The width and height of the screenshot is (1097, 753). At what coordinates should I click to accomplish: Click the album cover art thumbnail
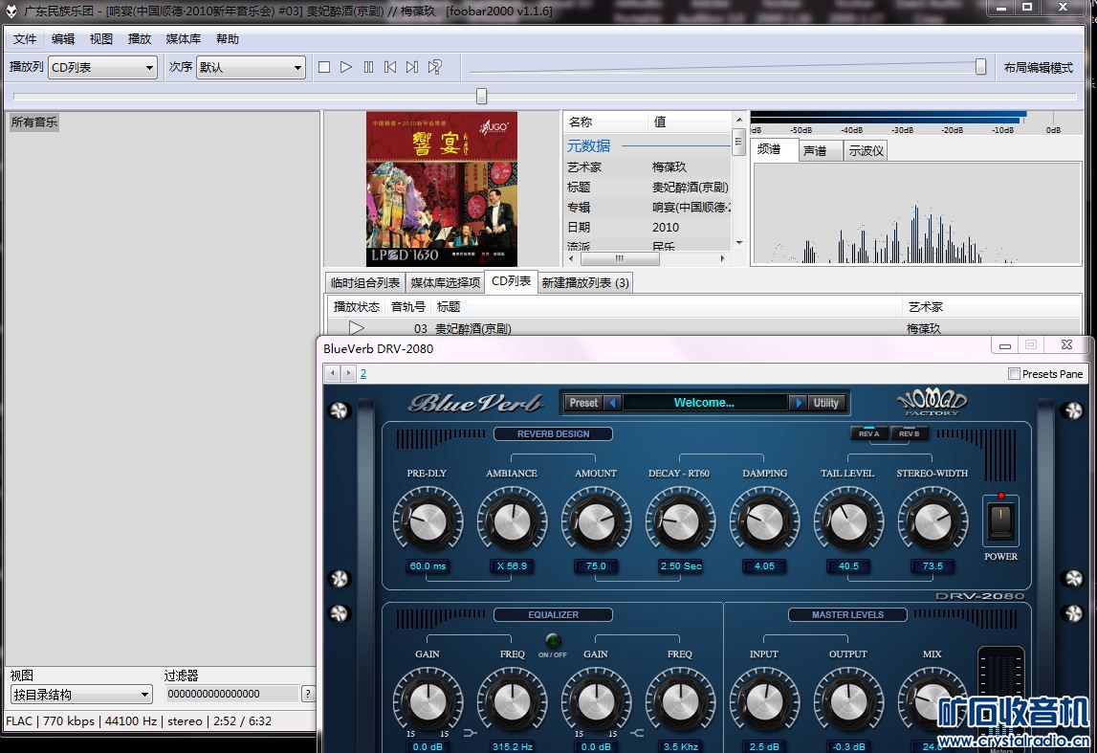click(442, 188)
